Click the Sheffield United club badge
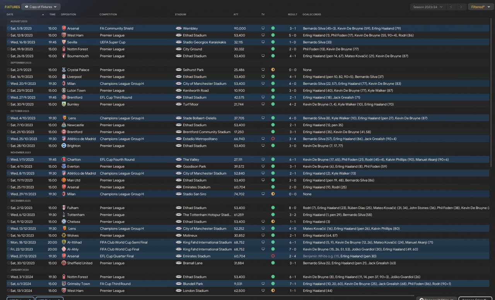Image resolution: width=495 pixels, height=300 pixels. pyautogui.click(x=64, y=263)
